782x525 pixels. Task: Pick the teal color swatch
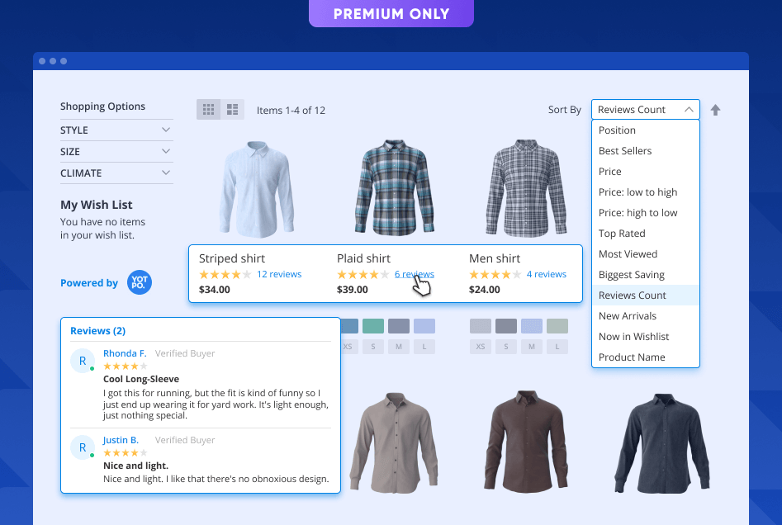(373, 326)
